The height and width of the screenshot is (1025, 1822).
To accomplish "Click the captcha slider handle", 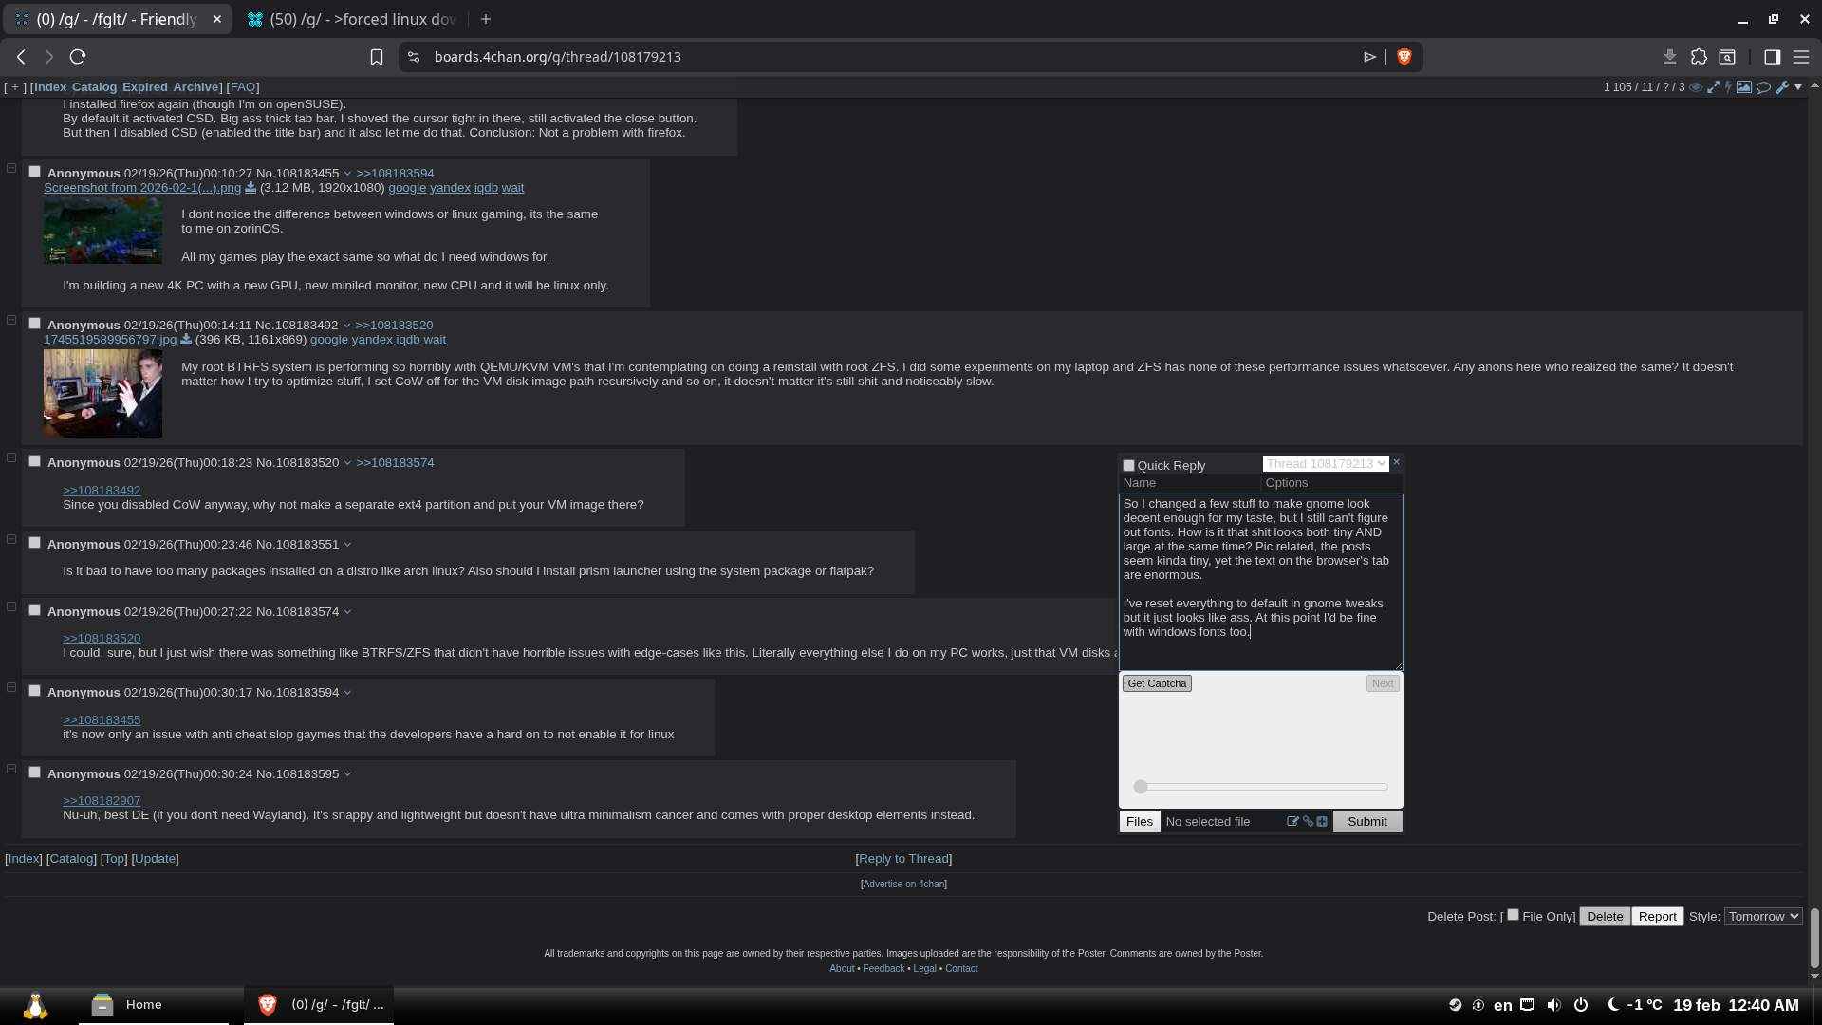I will coord(1141,786).
